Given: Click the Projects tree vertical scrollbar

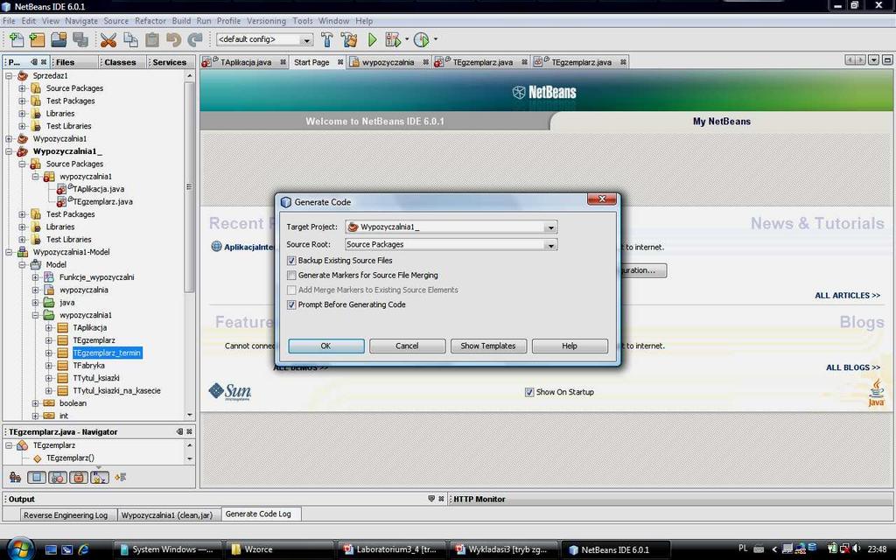Looking at the screenshot, I should 189,187.
